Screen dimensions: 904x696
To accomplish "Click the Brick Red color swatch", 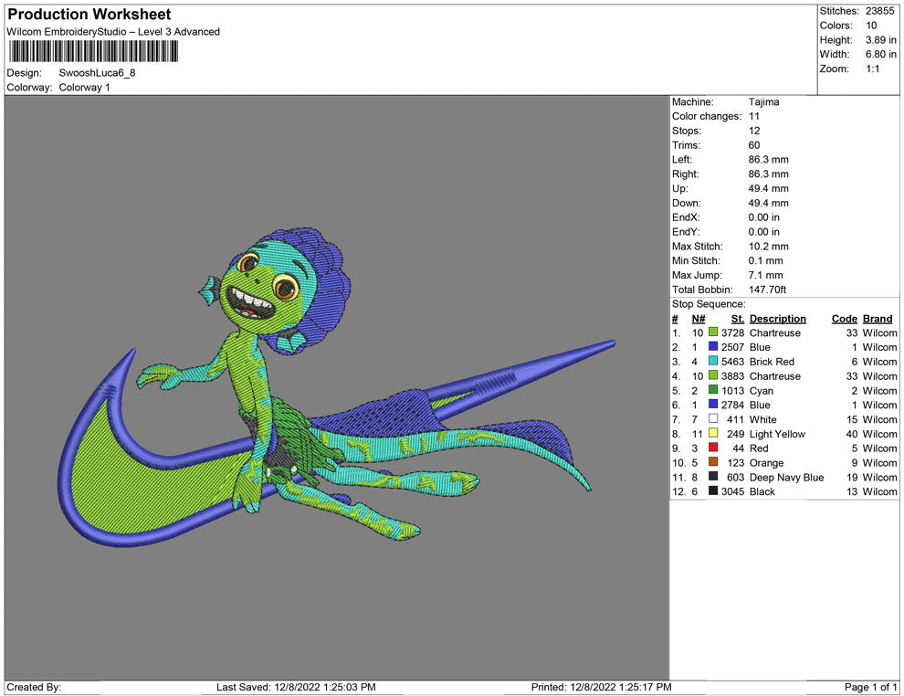I will 713,362.
